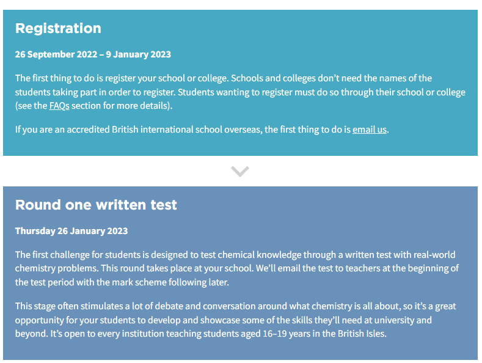Screen dimensions: 482x363
Task: Follow the 'email us' link
Action: click(369, 130)
